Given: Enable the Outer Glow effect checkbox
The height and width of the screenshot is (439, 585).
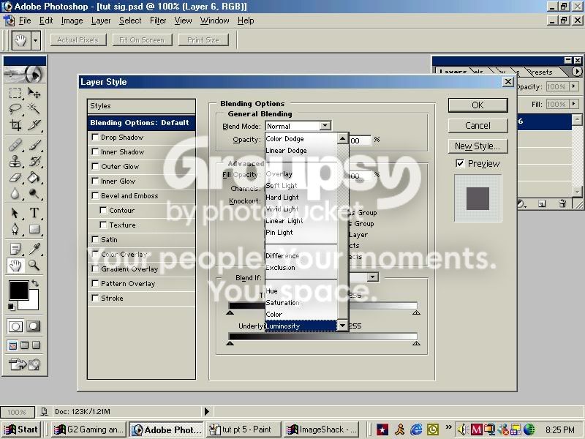Looking at the screenshot, I should pos(95,167).
